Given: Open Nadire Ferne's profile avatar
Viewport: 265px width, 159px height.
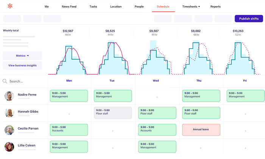Looking at the screenshot, I should 9,96.
